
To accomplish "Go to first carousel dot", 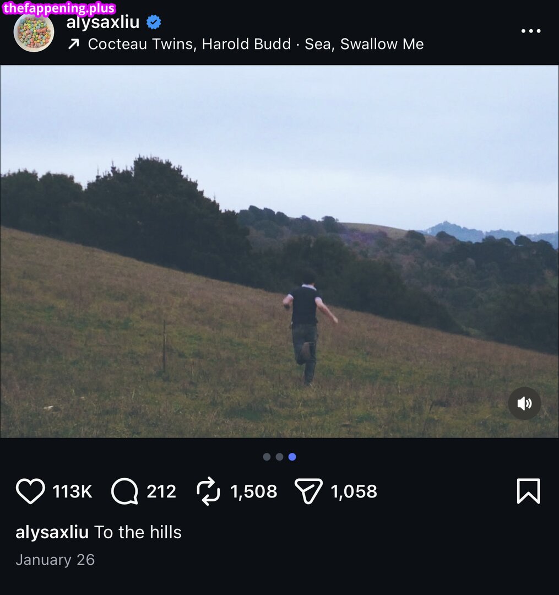I will click(267, 457).
